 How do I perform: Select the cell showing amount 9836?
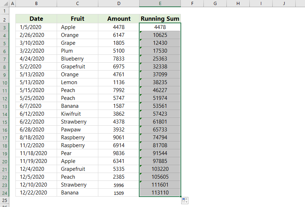119,153
